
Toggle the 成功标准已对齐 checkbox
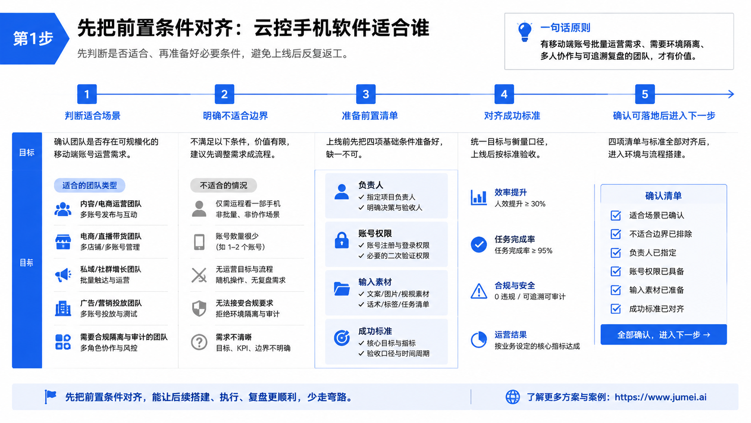616,309
